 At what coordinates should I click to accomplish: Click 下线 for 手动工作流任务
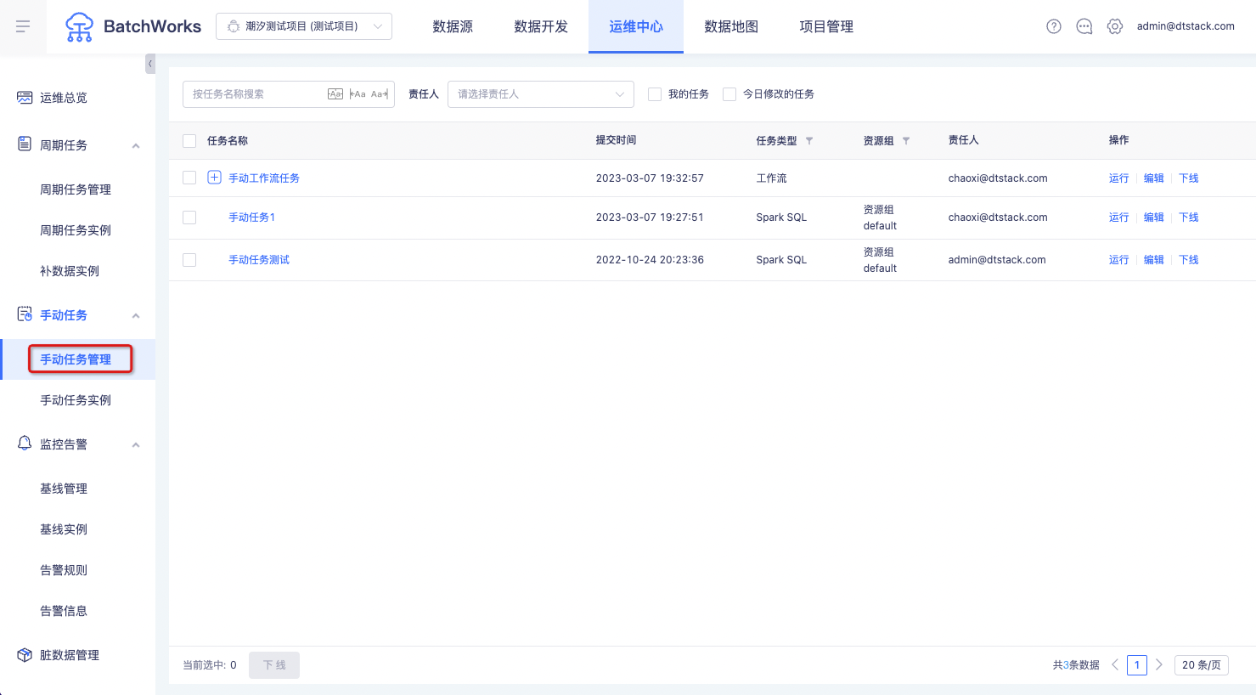[1189, 178]
